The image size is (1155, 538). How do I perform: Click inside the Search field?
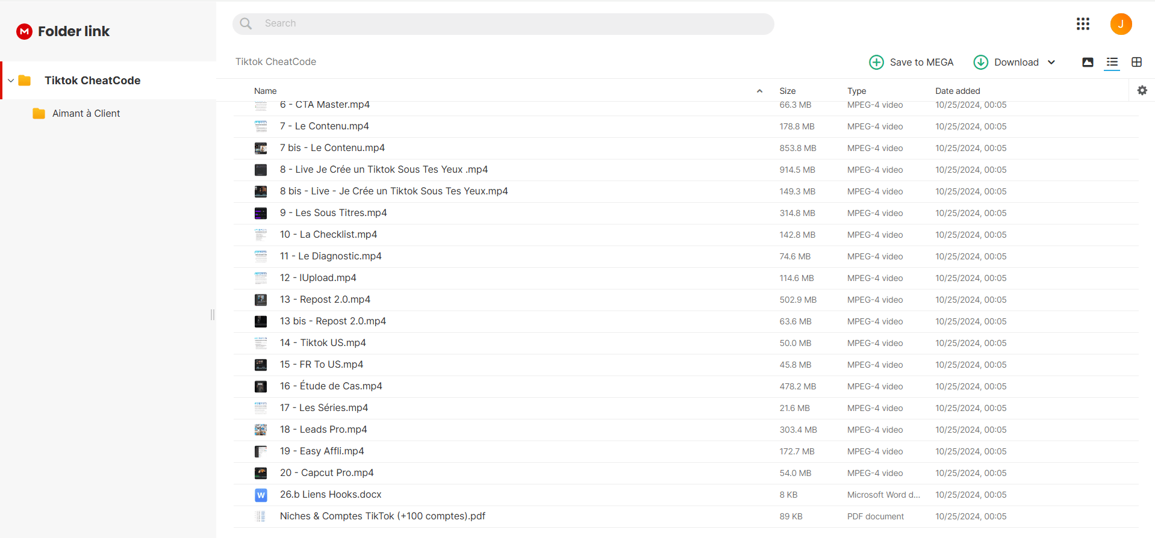click(503, 23)
